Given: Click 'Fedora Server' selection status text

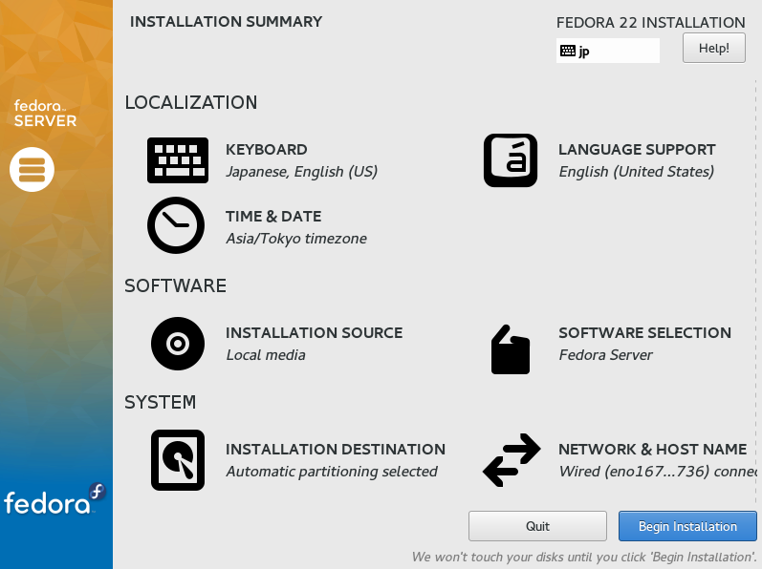Looking at the screenshot, I should click(x=606, y=355).
